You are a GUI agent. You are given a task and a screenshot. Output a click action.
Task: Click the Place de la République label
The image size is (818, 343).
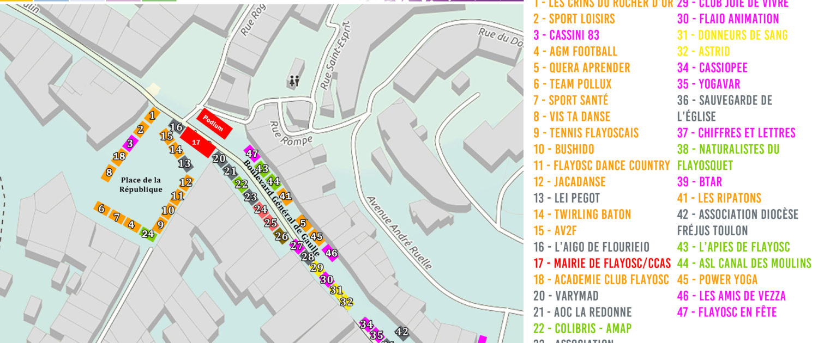click(141, 185)
